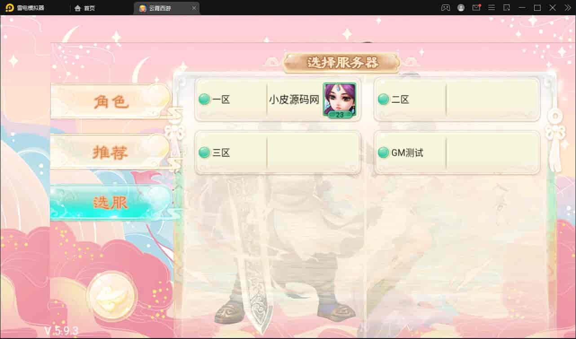This screenshot has width=576, height=339.
Task: Click the gold ingot round button
Action: tap(111, 296)
